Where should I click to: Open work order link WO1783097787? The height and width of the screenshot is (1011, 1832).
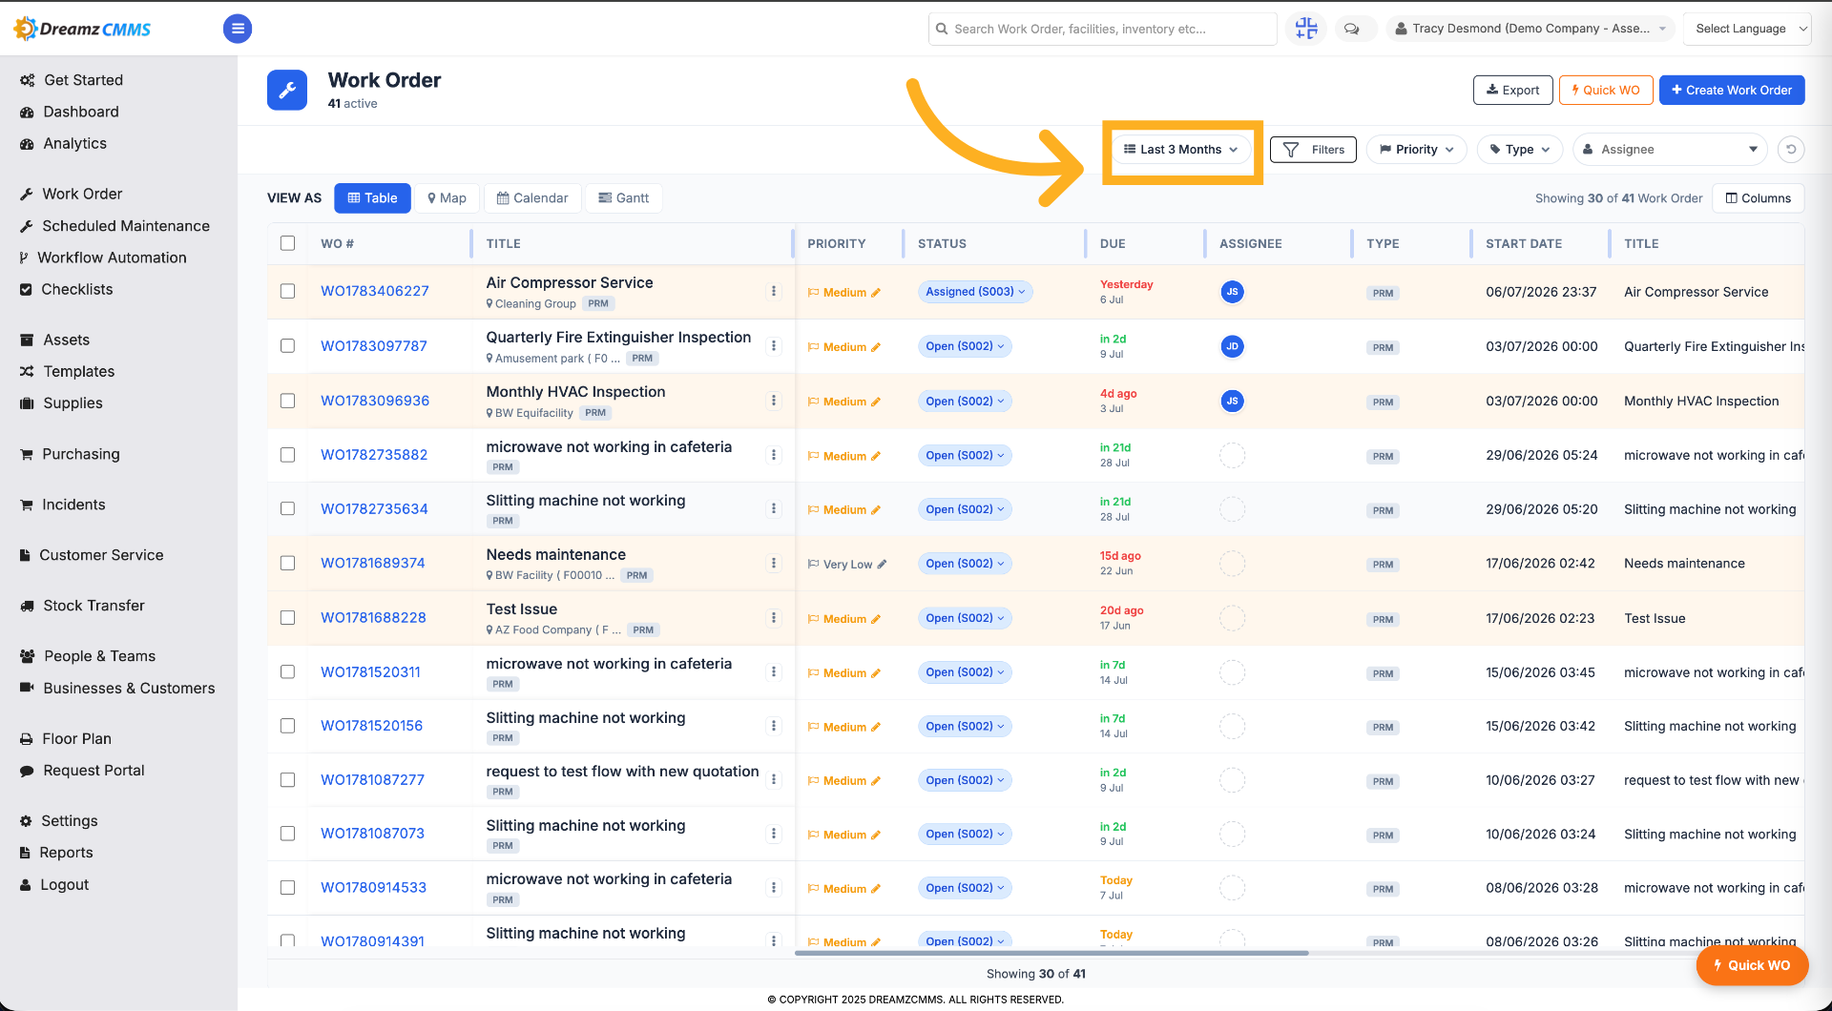click(x=374, y=346)
